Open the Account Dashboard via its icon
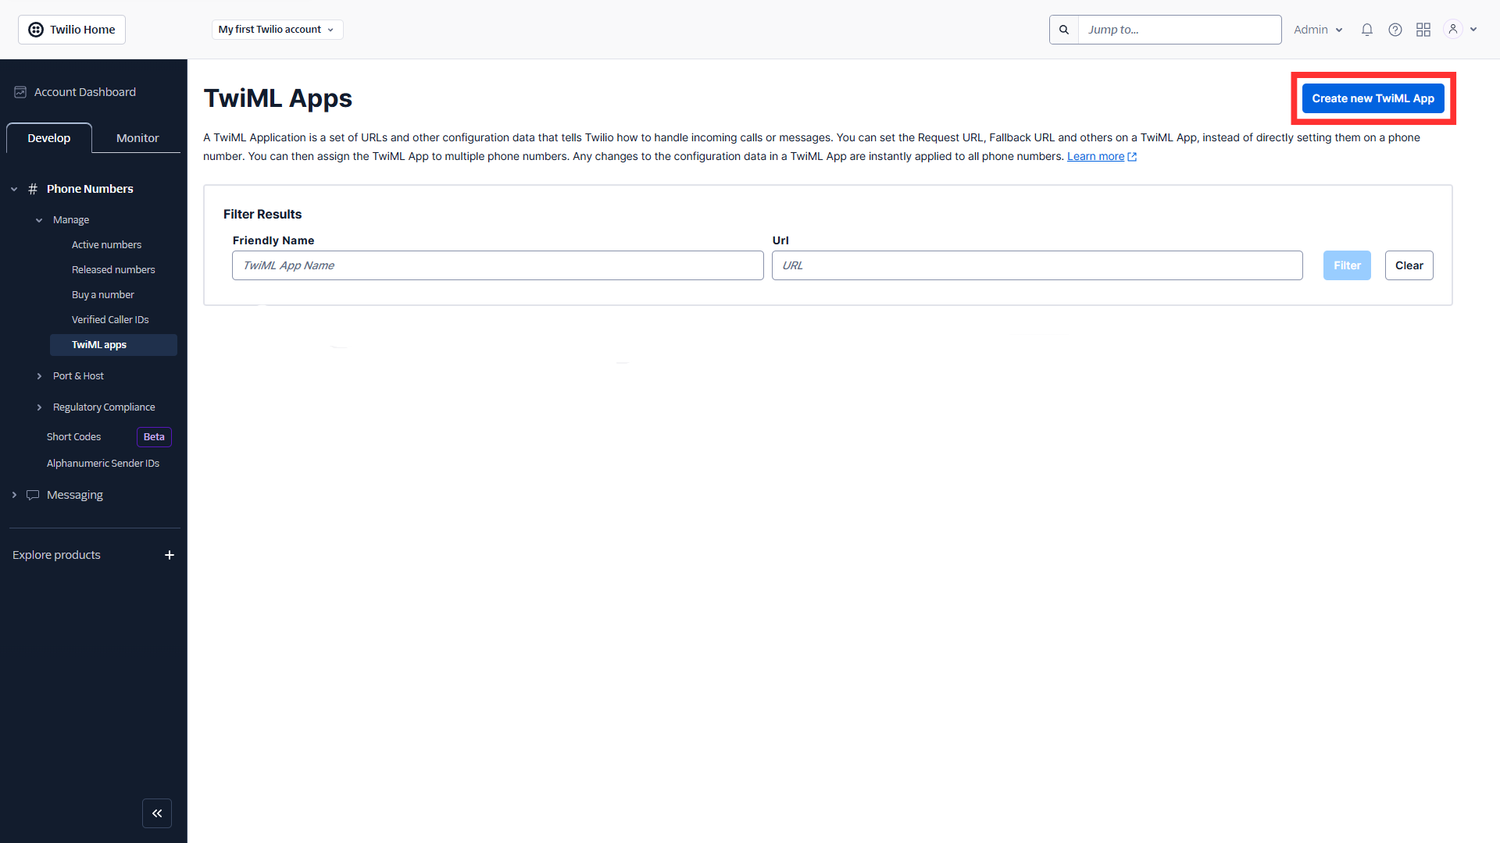The image size is (1500, 843). (20, 91)
